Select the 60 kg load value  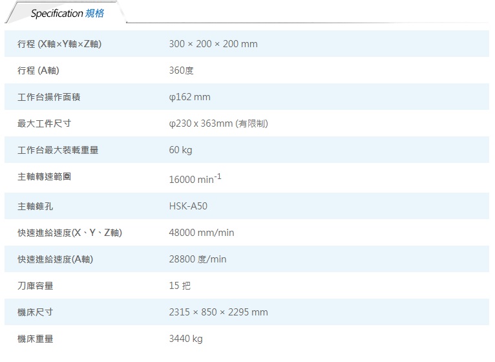pyautogui.click(x=180, y=150)
